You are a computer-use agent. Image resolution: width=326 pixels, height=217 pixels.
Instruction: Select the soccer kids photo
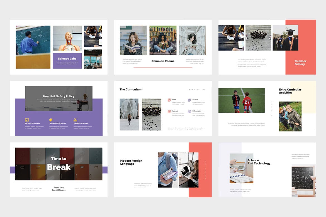[241, 100]
